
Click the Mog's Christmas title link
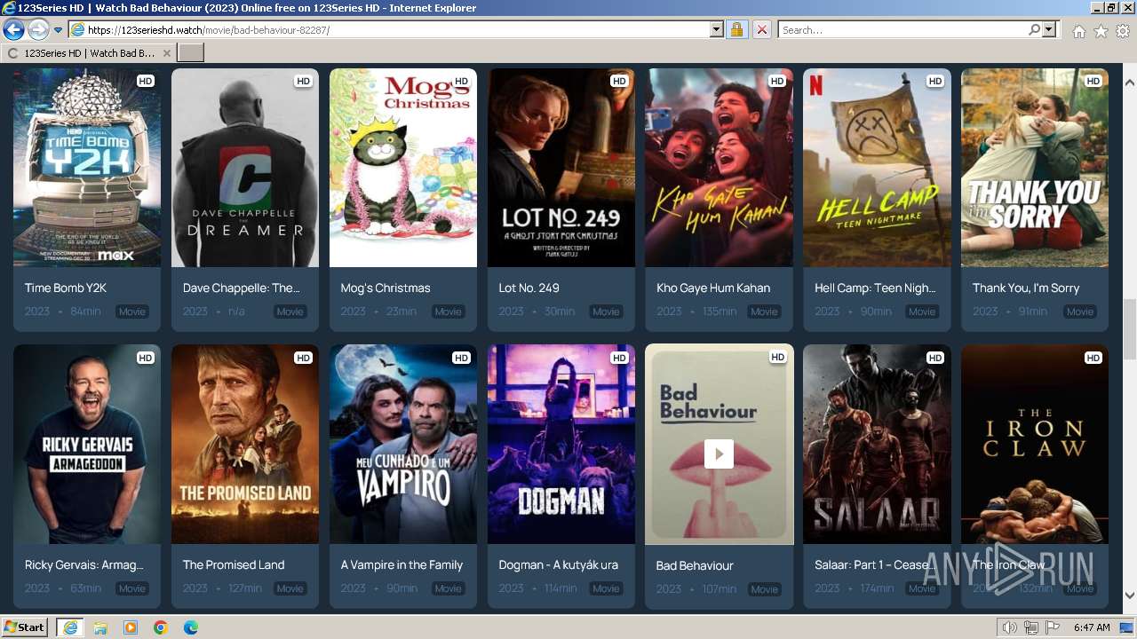pyautogui.click(x=386, y=288)
